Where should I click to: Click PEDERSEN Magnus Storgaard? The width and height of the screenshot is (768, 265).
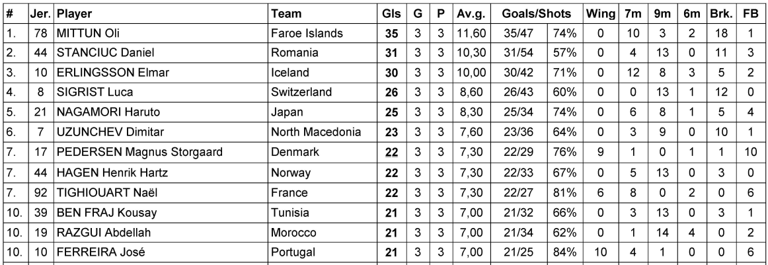point(139,153)
